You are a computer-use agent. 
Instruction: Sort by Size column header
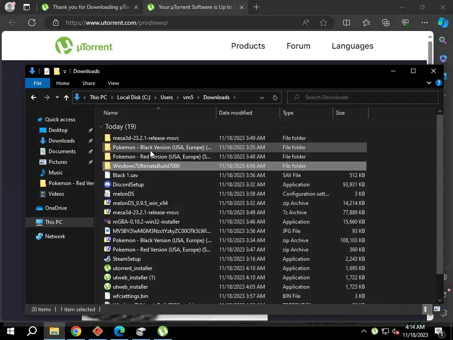(350, 113)
